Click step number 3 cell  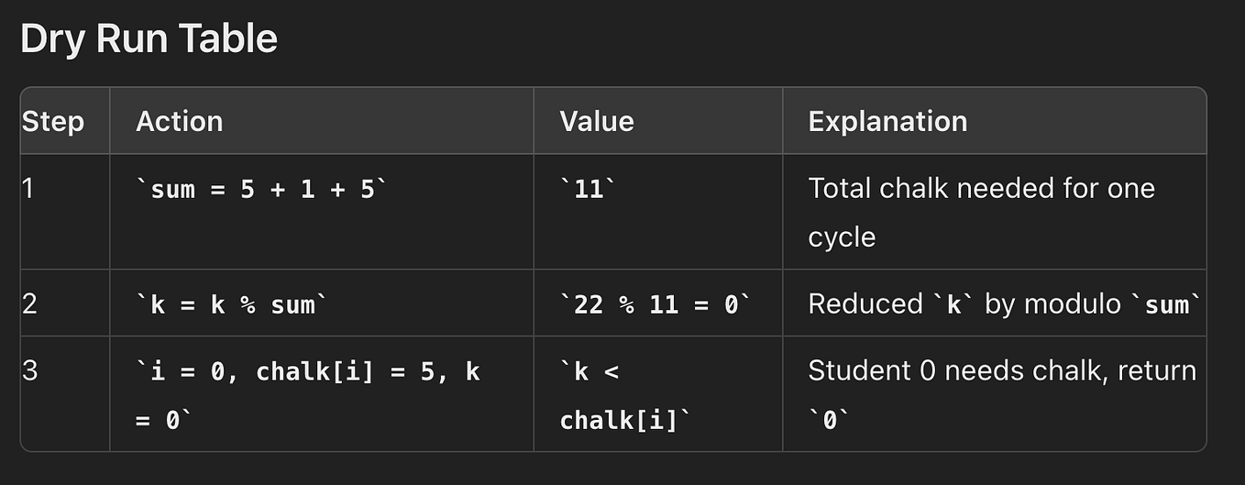pyautogui.click(x=29, y=370)
